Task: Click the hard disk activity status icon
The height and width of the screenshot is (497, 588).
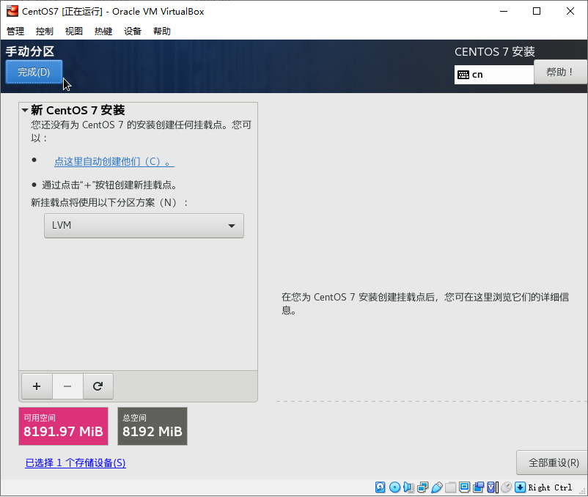Action: tap(380, 487)
